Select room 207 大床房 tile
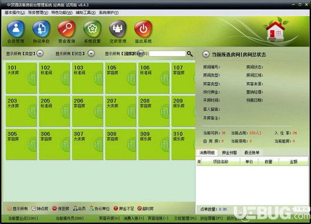 (x=121, y=111)
